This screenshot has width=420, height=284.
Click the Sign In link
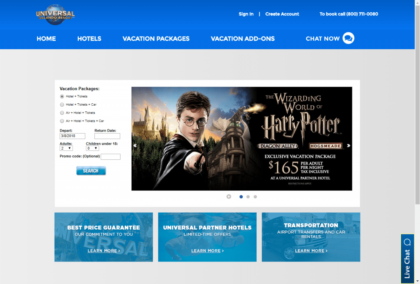246,14
